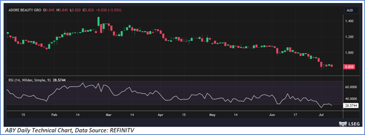
Task: Click the ADORE BEAUTY GRO symbol label
Action: (25, 10)
